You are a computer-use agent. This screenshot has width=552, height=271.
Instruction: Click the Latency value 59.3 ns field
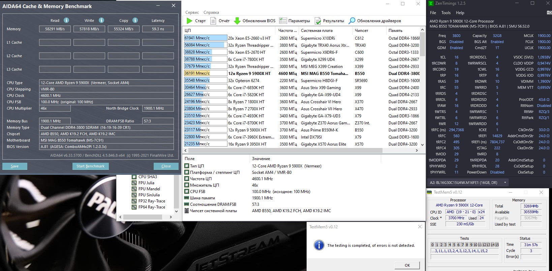(x=158, y=29)
